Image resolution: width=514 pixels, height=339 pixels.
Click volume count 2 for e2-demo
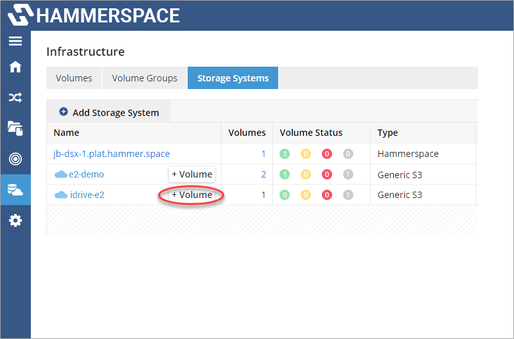(263, 174)
